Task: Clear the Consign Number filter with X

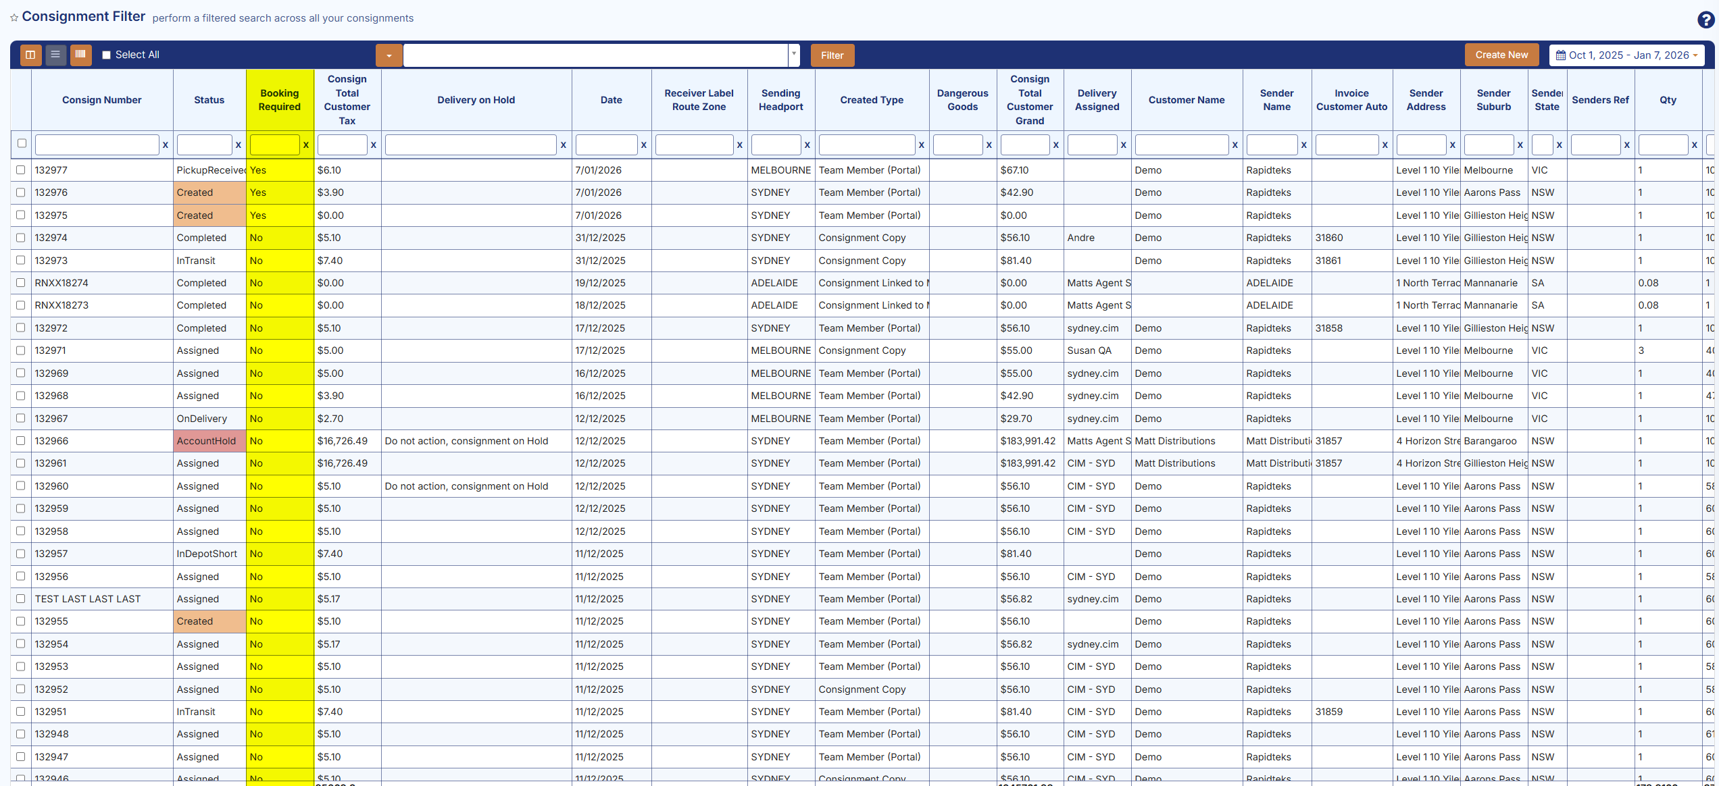Action: click(165, 145)
